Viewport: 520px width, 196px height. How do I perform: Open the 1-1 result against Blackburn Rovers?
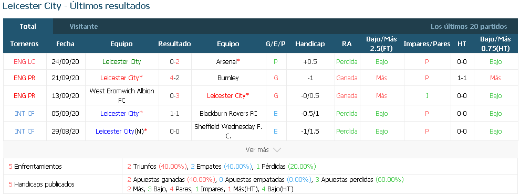174,114
